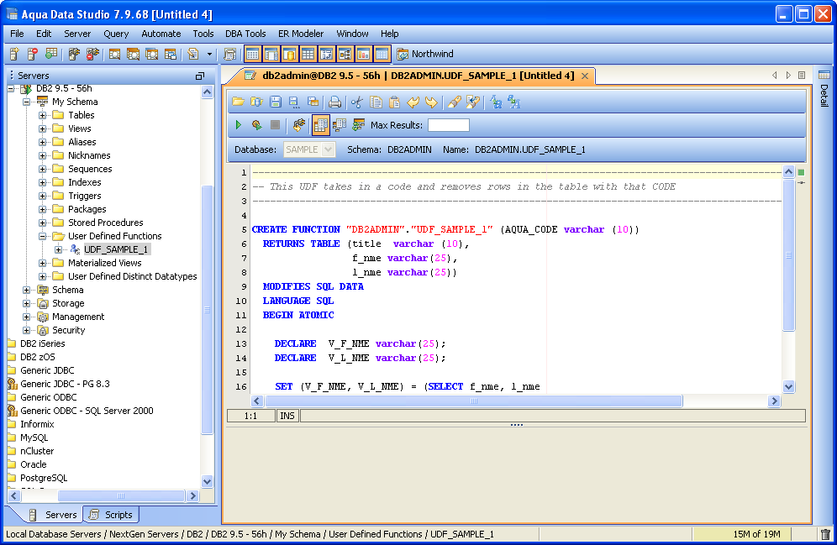Click the Max Results input field
Screen dimensions: 837x545
point(448,125)
